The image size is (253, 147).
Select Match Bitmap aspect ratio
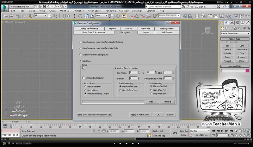[x=85, y=90]
